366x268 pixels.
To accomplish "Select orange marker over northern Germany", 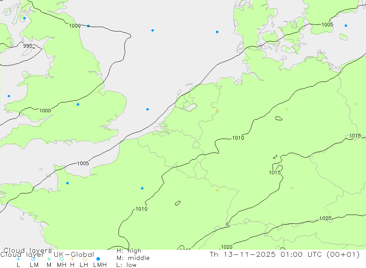I will (287, 109).
